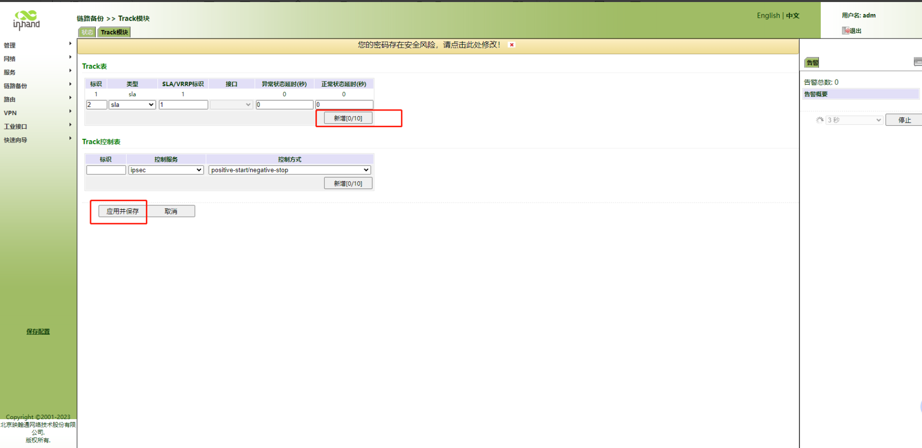Collapse the alarm panel with minus button

917,62
